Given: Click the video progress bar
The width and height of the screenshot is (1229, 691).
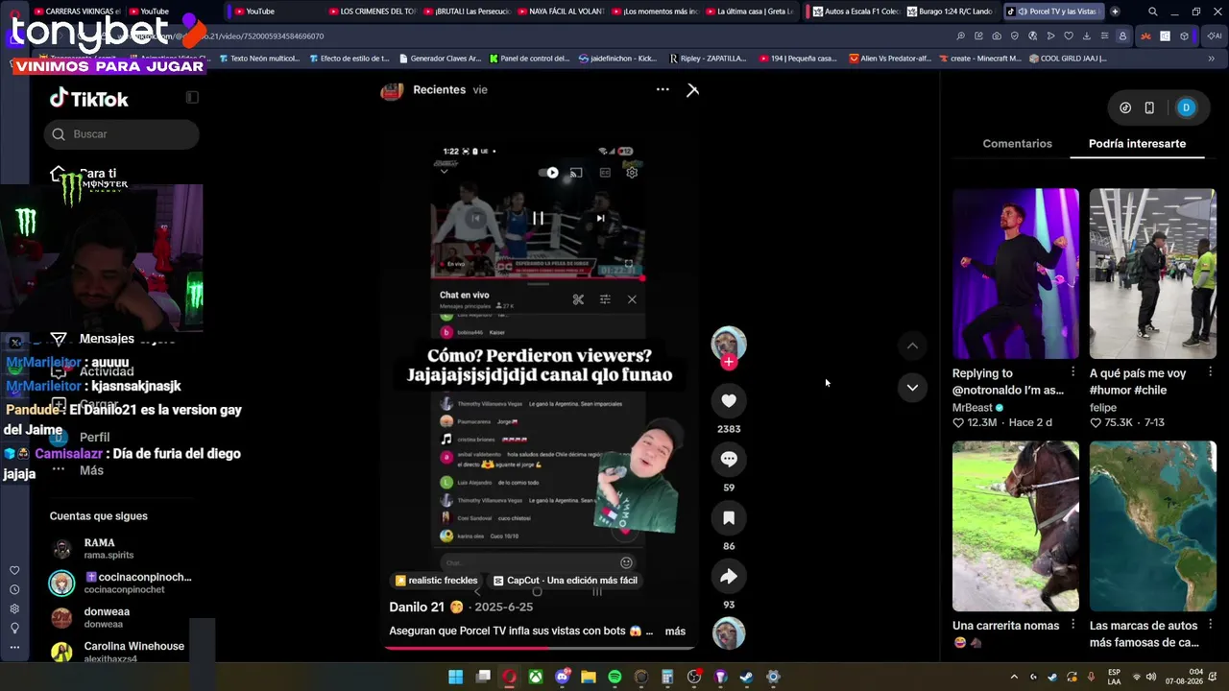Looking at the screenshot, I should click(x=539, y=648).
